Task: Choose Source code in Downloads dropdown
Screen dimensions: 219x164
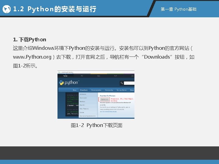Action: coord(88,98)
